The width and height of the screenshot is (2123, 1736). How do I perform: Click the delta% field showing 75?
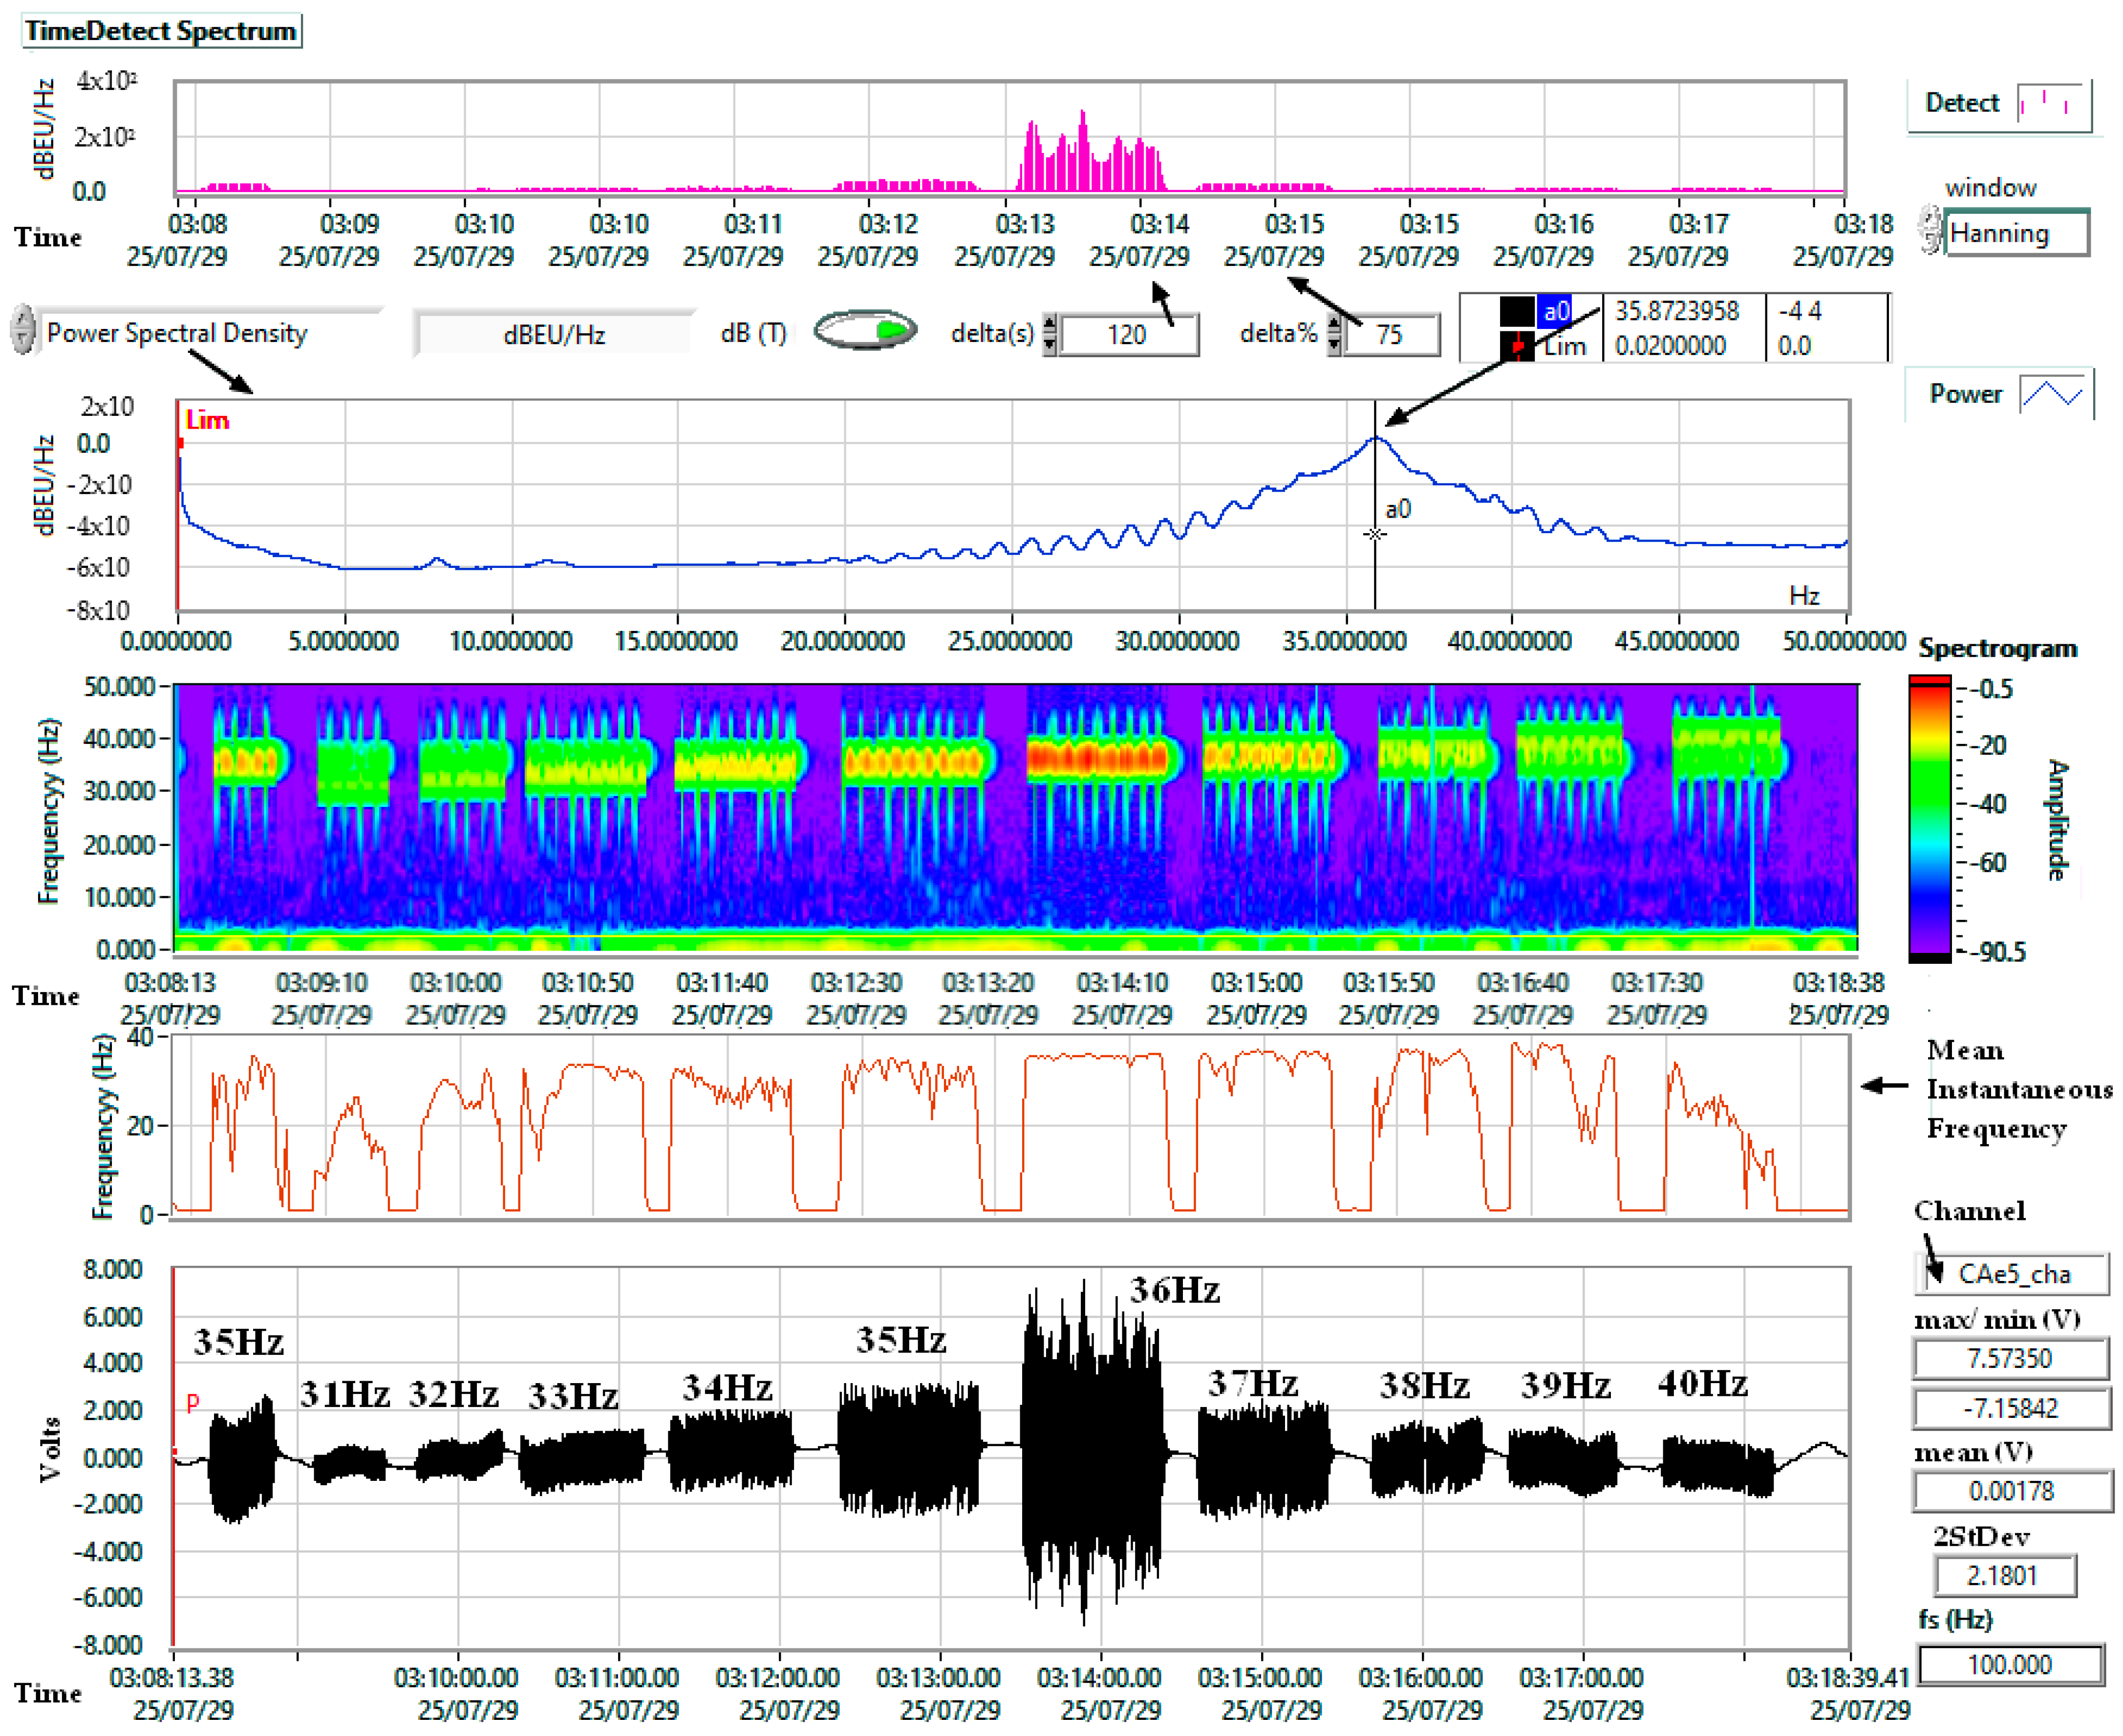(x=1392, y=335)
